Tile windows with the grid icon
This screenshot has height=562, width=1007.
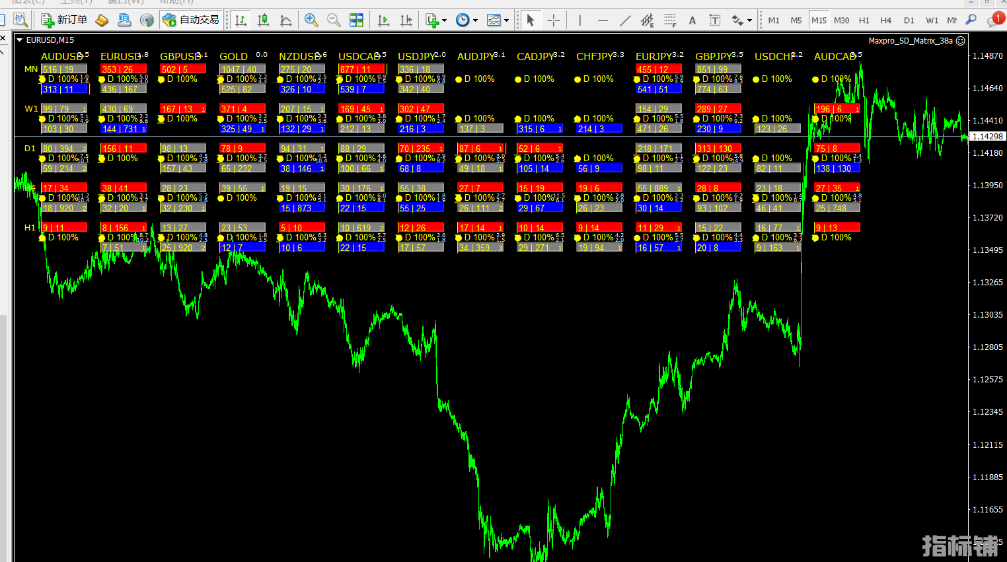pyautogui.click(x=356, y=20)
